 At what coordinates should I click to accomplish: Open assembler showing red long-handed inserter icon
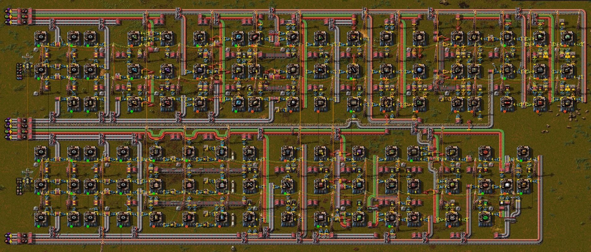pos(167,103)
